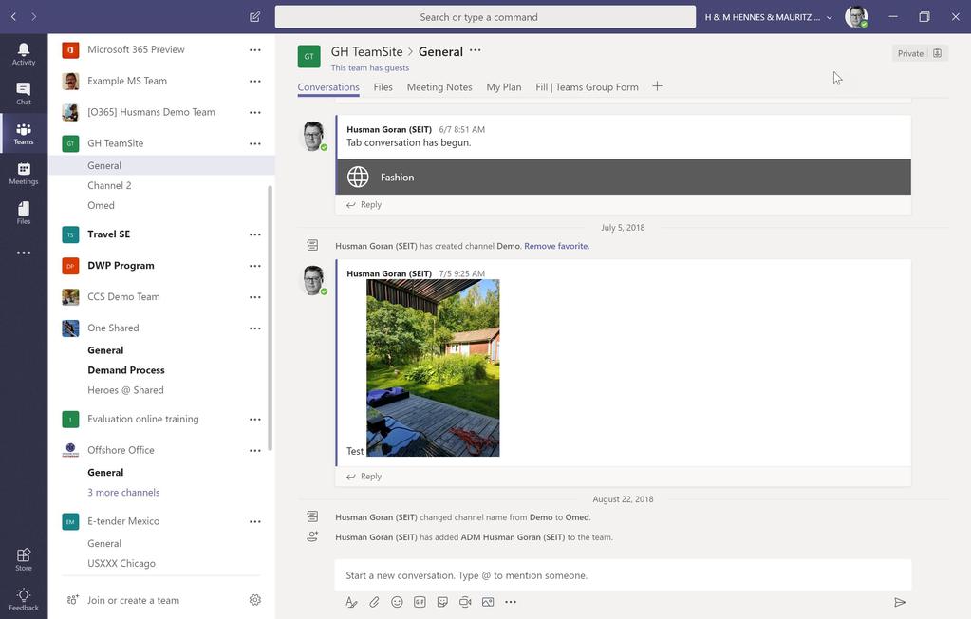Add a new tab with the plus icon
The width and height of the screenshot is (971, 619).
657,86
